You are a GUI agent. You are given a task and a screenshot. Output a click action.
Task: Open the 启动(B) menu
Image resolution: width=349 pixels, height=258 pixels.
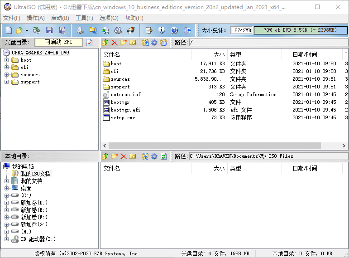[x=60, y=18]
